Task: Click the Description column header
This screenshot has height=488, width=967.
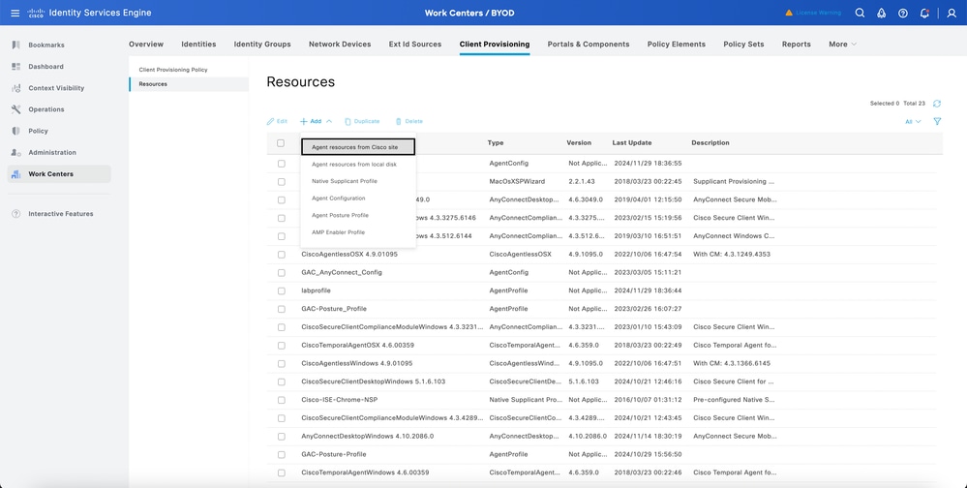Action: point(710,143)
